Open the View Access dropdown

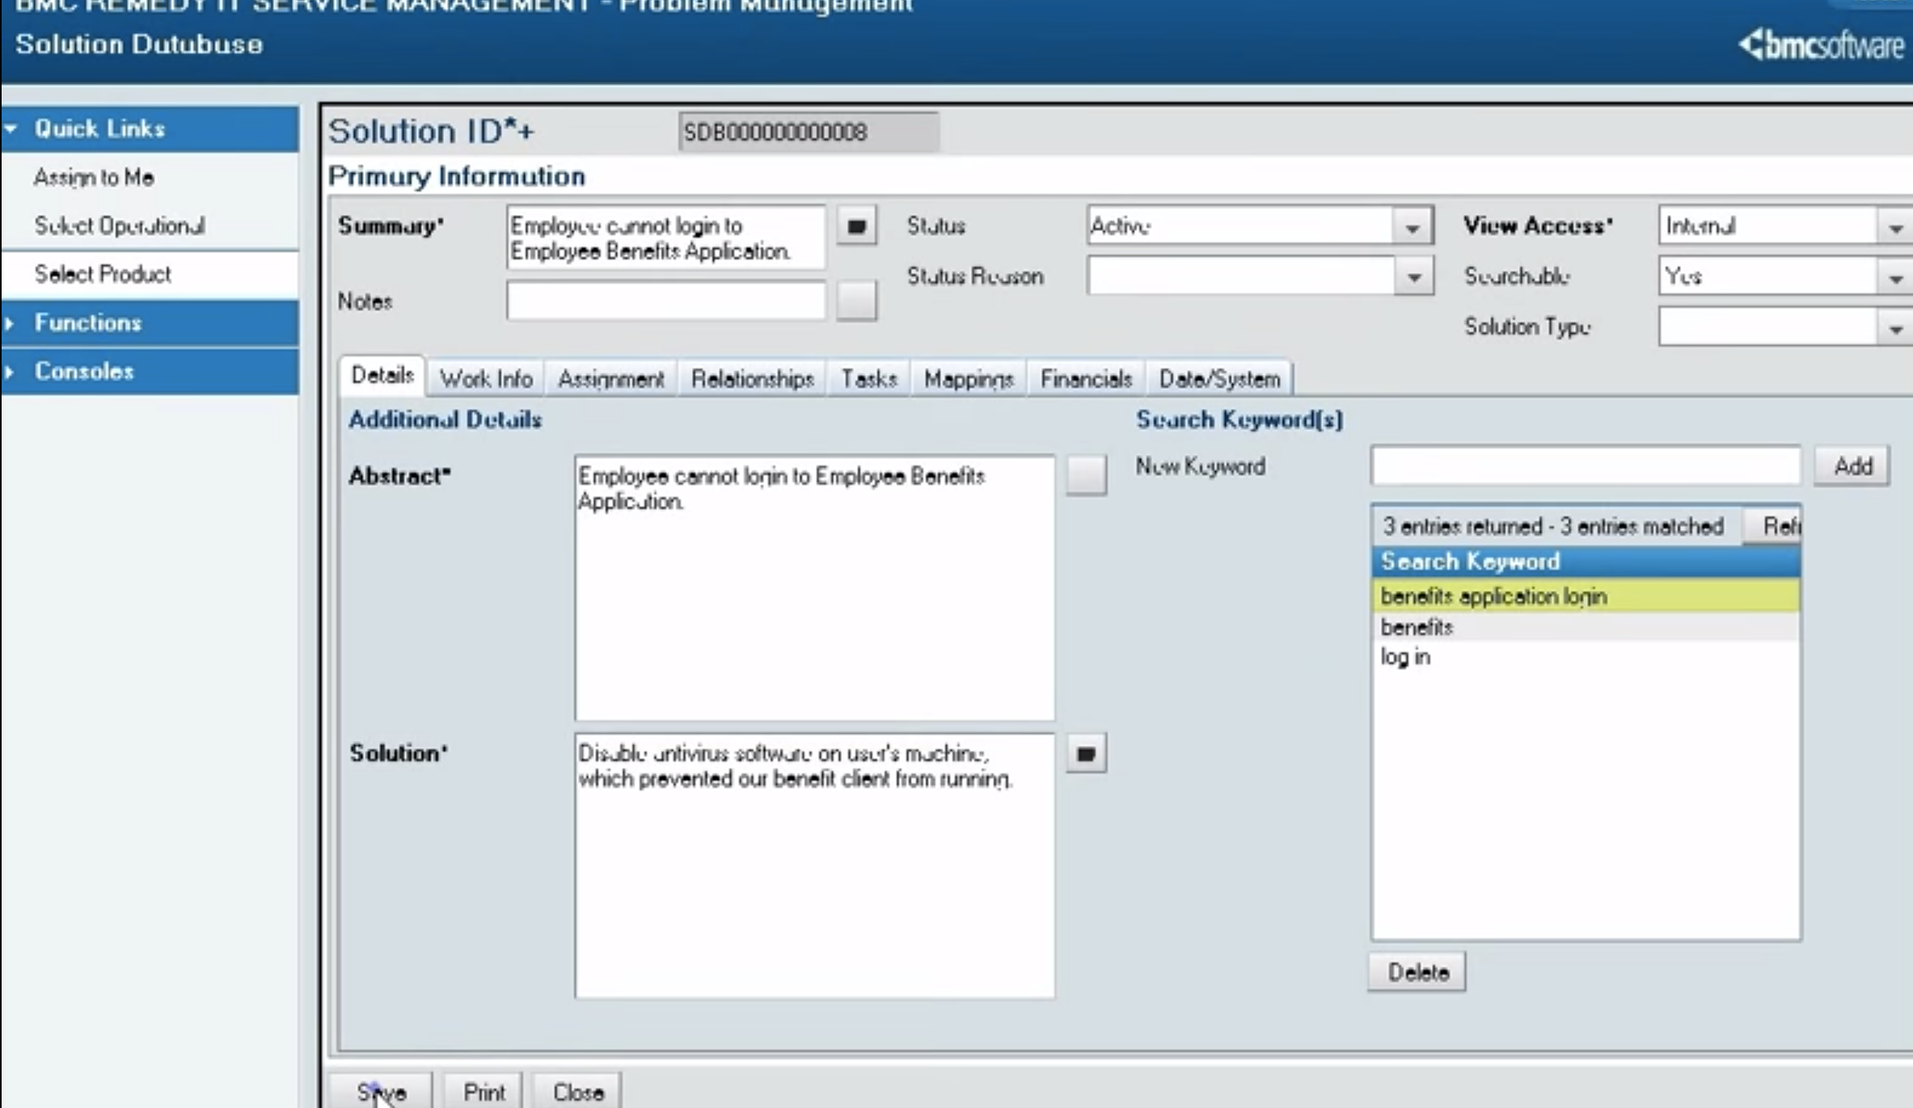[x=1895, y=226]
